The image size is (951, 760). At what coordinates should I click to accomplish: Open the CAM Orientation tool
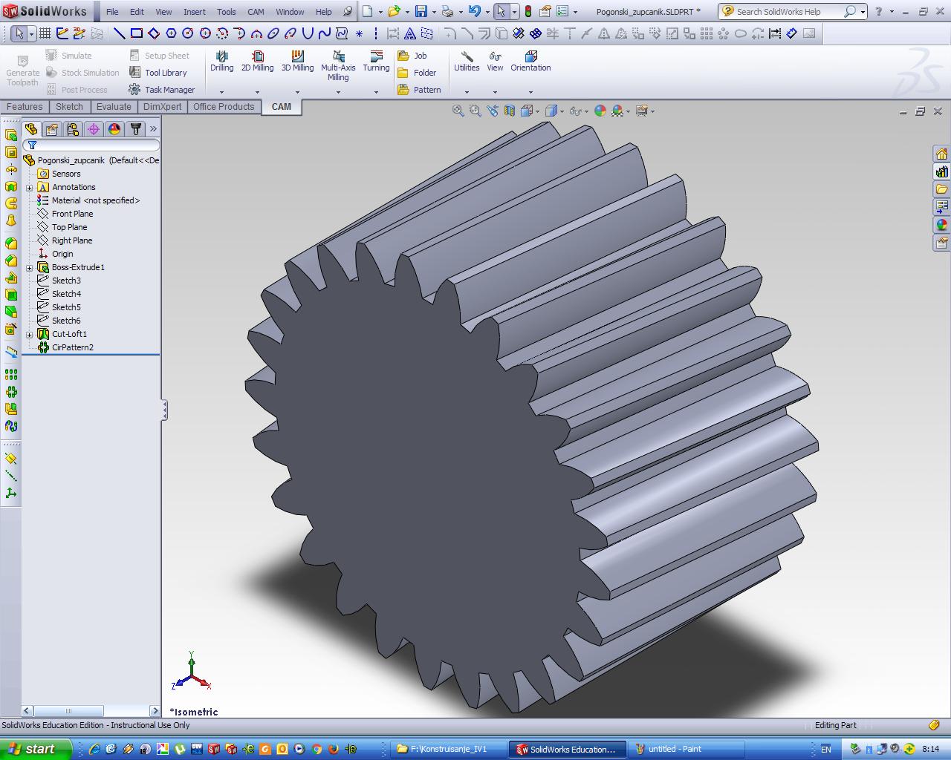click(530, 62)
